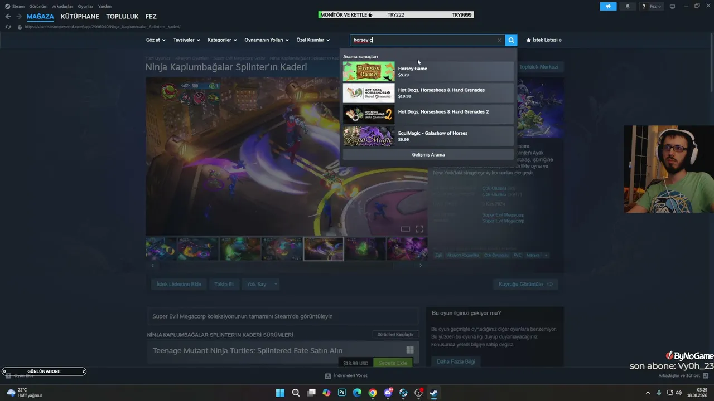This screenshot has height=401, width=714.
Task: Click the microphone icon in system tray
Action: (x=659, y=393)
